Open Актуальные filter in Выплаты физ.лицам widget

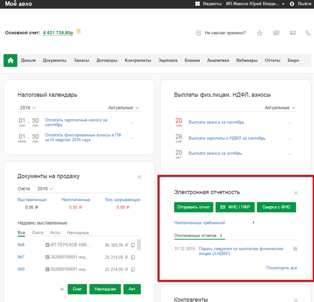tap(280, 108)
